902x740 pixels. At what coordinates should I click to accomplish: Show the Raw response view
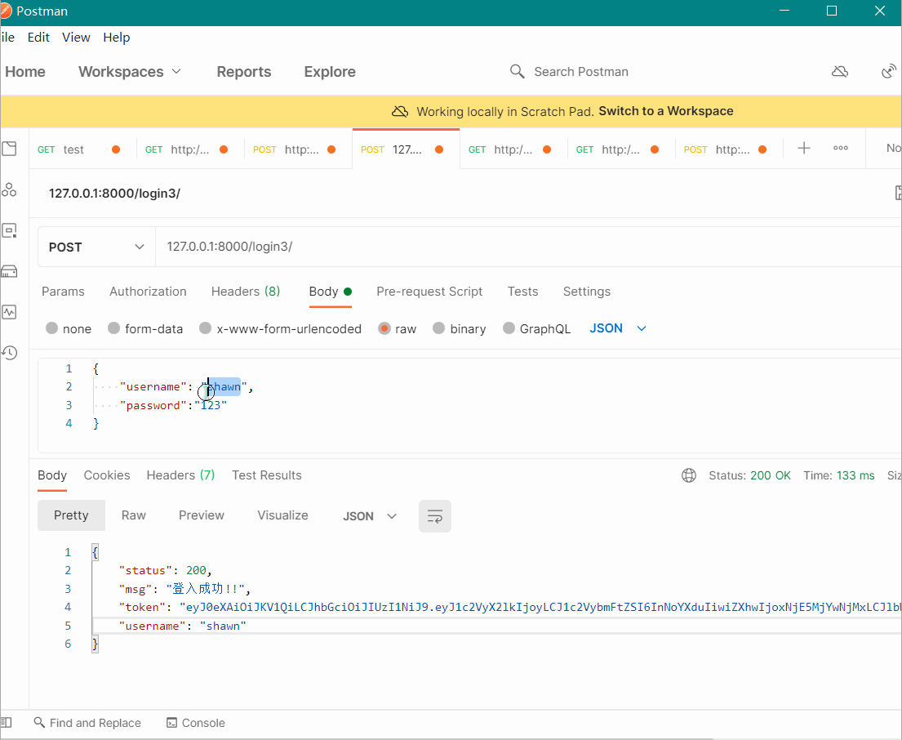[134, 515]
